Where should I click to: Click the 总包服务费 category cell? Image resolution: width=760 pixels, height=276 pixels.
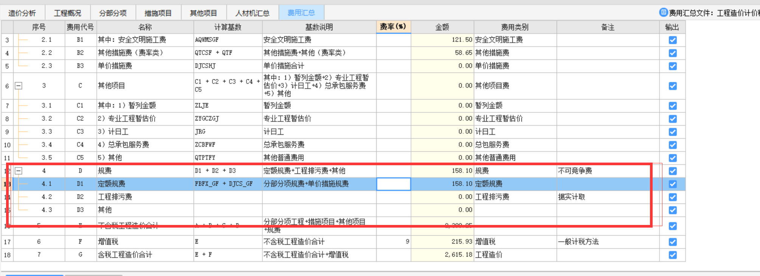coord(515,145)
